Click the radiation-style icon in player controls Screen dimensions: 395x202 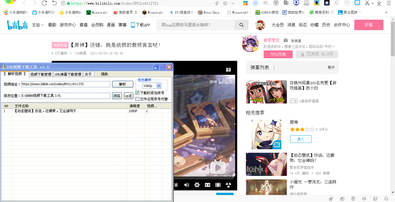point(229,185)
